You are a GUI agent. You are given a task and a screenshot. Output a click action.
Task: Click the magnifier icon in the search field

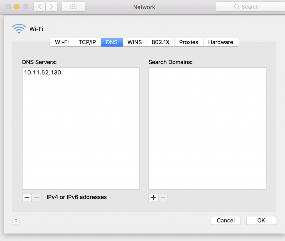pyautogui.click(x=237, y=7)
